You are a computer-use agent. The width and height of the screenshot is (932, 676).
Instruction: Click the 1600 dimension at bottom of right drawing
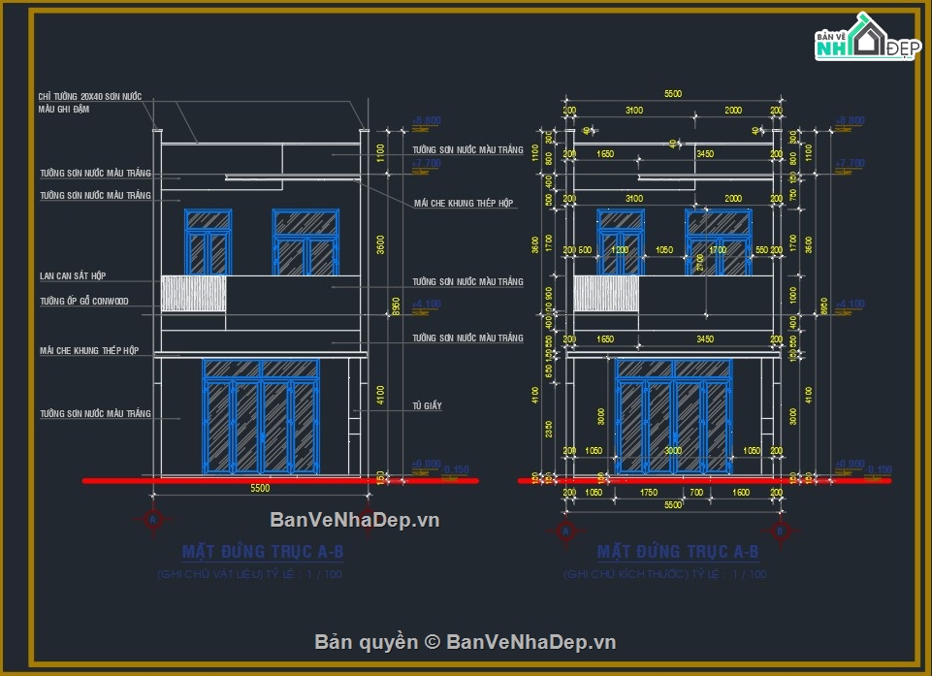coord(741,493)
